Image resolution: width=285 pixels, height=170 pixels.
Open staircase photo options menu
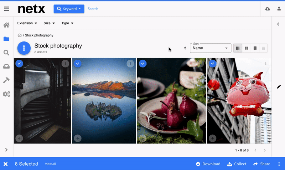point(65,64)
